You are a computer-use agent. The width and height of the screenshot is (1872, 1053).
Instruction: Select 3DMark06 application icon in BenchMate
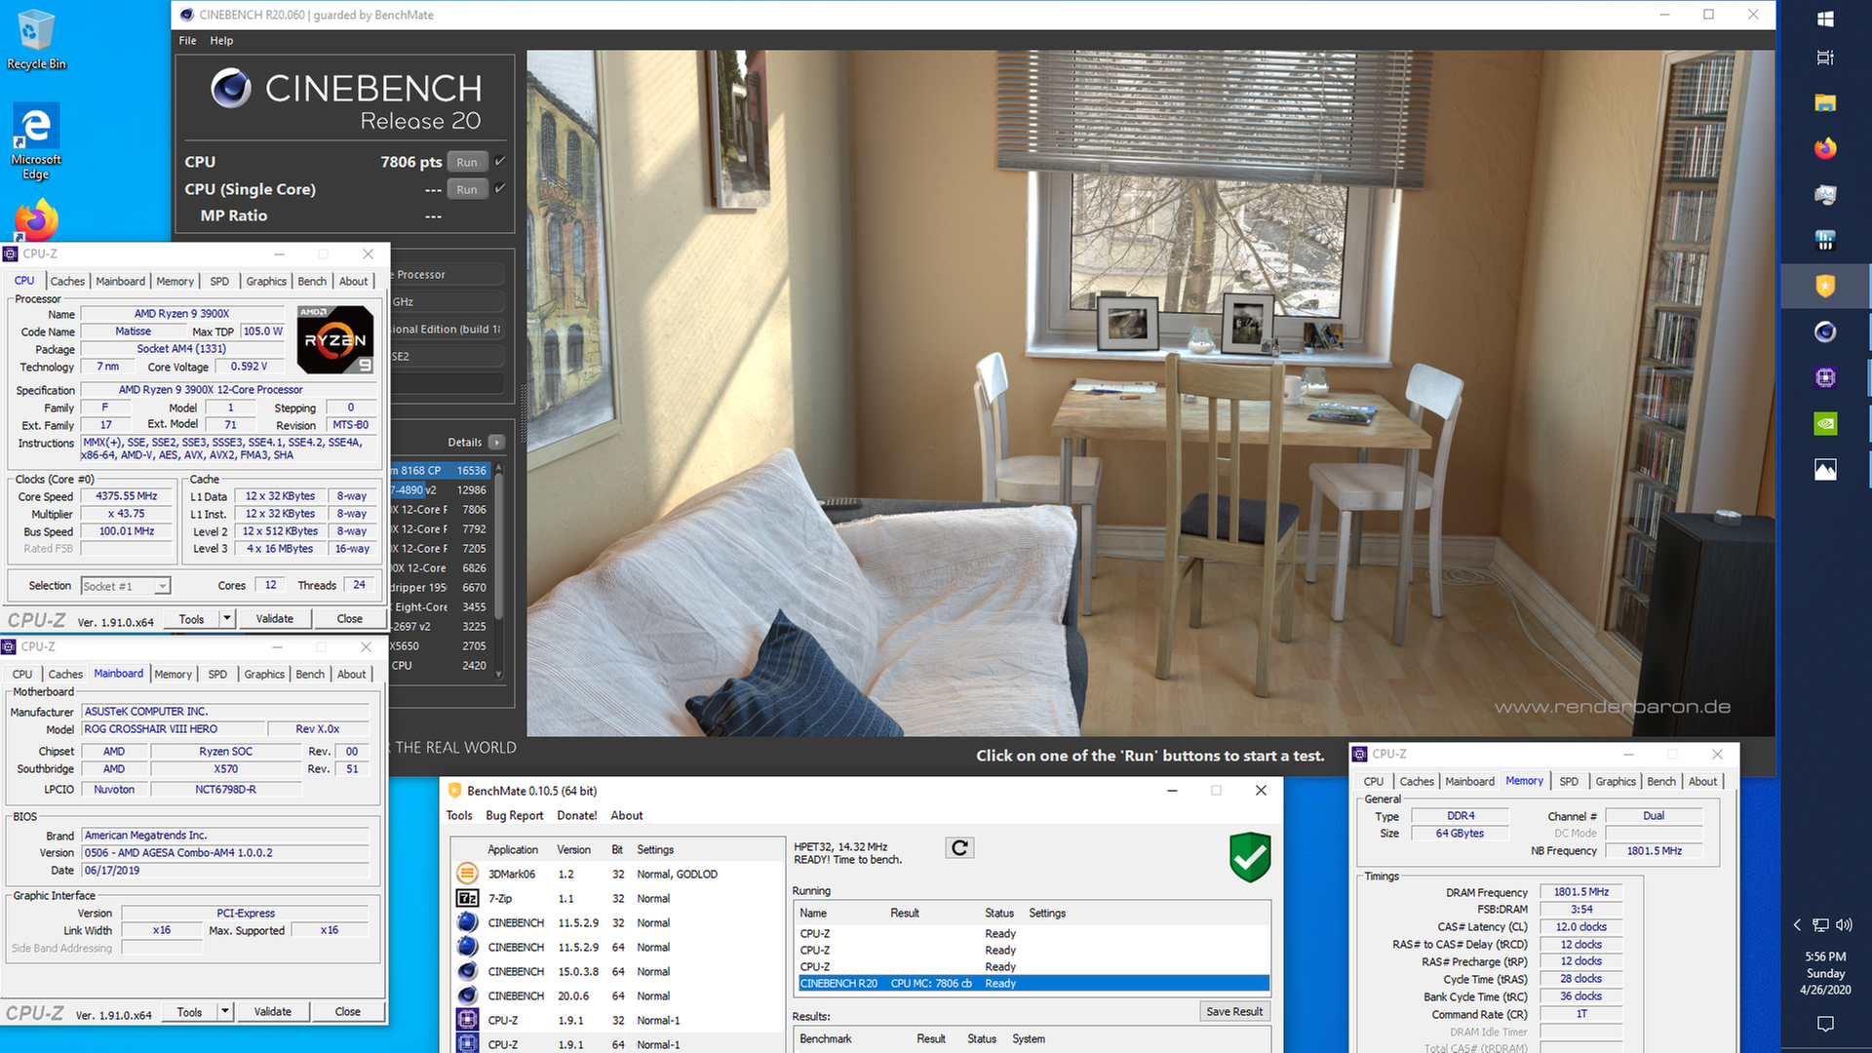[467, 874]
